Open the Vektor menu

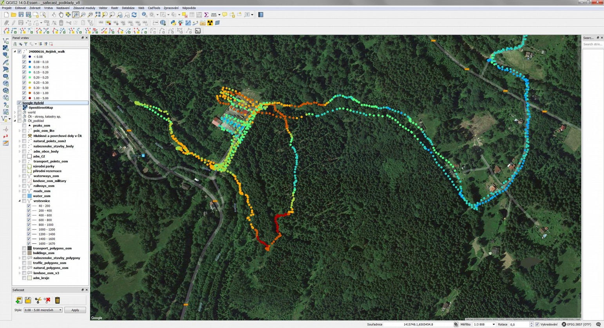click(x=103, y=8)
